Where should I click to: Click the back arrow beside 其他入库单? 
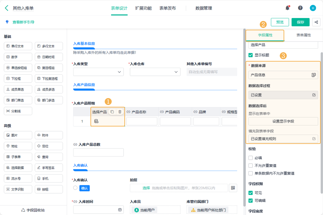point(6,8)
